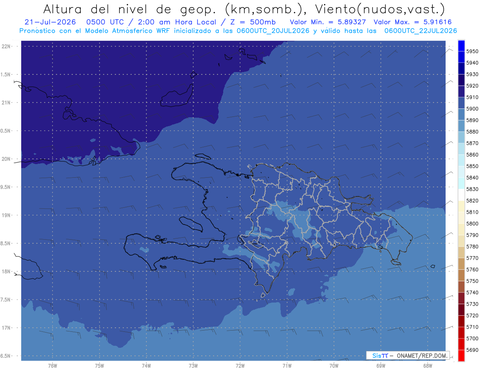Click the colorbar label '5950'
The image size is (480, 371).
(x=472, y=51)
